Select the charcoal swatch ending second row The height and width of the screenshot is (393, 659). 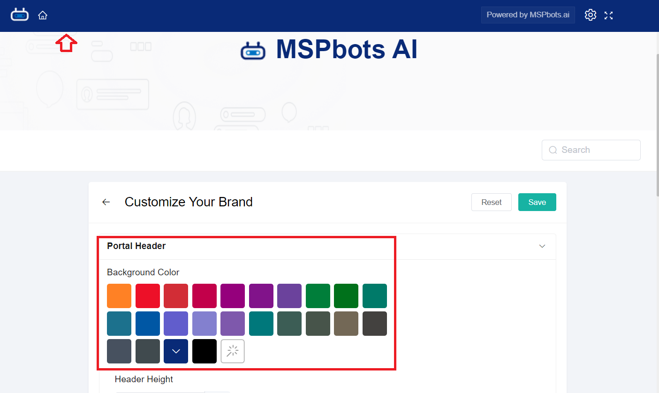[x=375, y=324]
